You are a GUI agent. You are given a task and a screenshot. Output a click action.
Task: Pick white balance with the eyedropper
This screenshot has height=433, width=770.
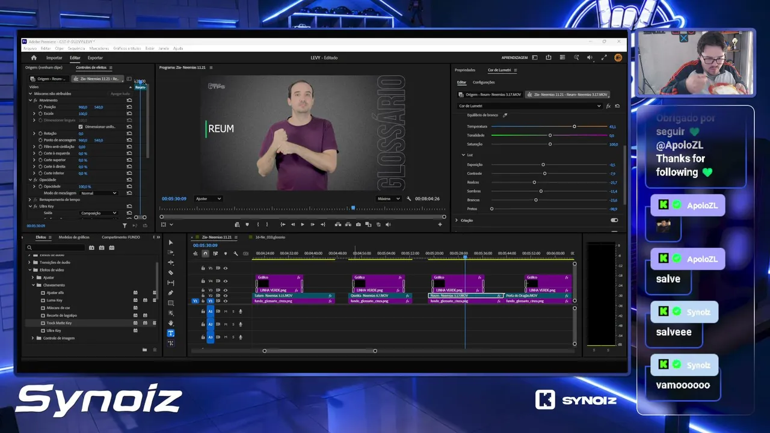[505, 115]
